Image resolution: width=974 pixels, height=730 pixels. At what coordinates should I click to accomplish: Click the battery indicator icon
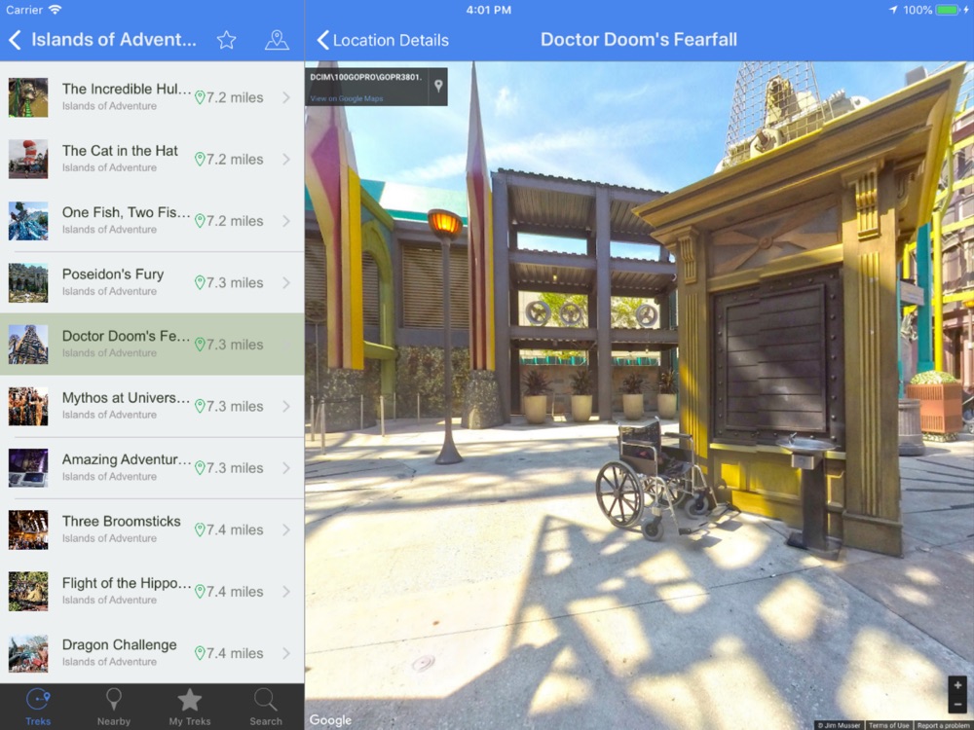(x=949, y=10)
